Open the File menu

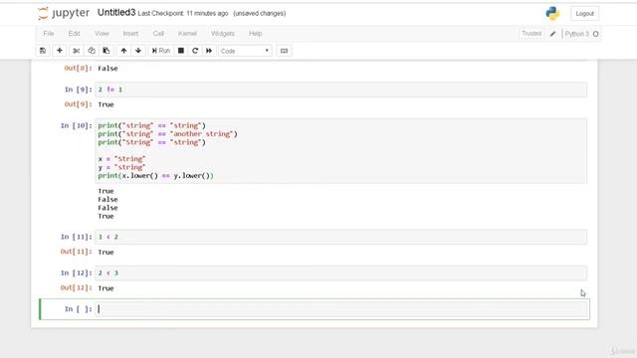49,33
